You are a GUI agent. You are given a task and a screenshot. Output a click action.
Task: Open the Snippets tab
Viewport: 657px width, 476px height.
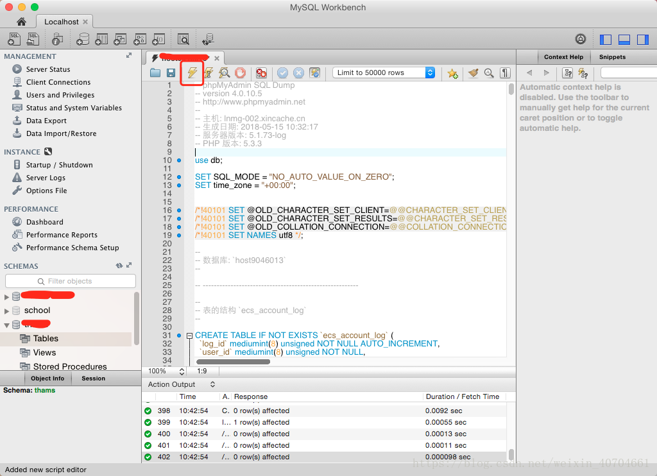click(x=612, y=57)
